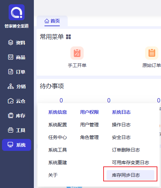Click 任务中心 in system menu

coord(57,137)
